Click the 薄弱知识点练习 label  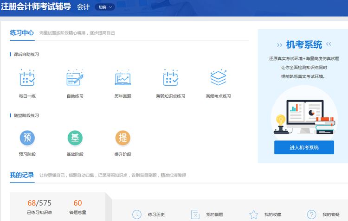tap(170, 96)
